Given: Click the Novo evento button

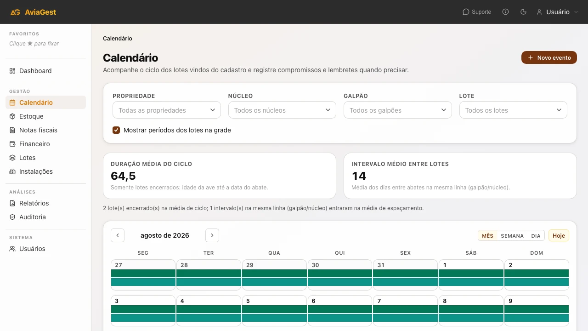Looking at the screenshot, I should (549, 57).
